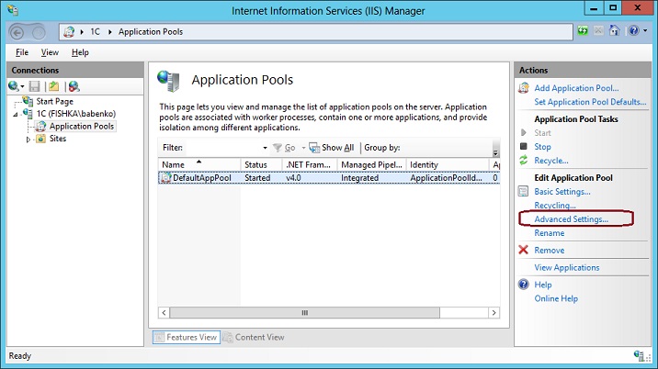Click the horizontal scrollbar left arrow

tap(164, 313)
